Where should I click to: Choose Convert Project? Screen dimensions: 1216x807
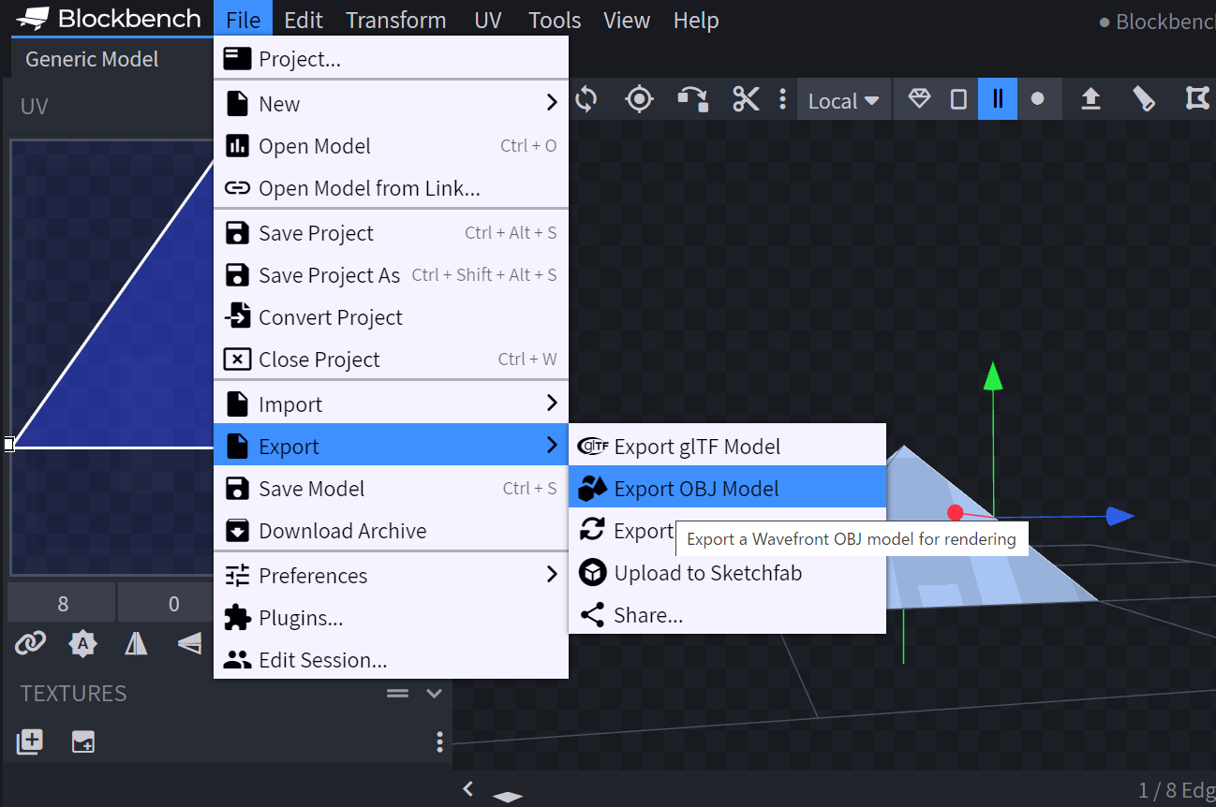pyautogui.click(x=392, y=316)
